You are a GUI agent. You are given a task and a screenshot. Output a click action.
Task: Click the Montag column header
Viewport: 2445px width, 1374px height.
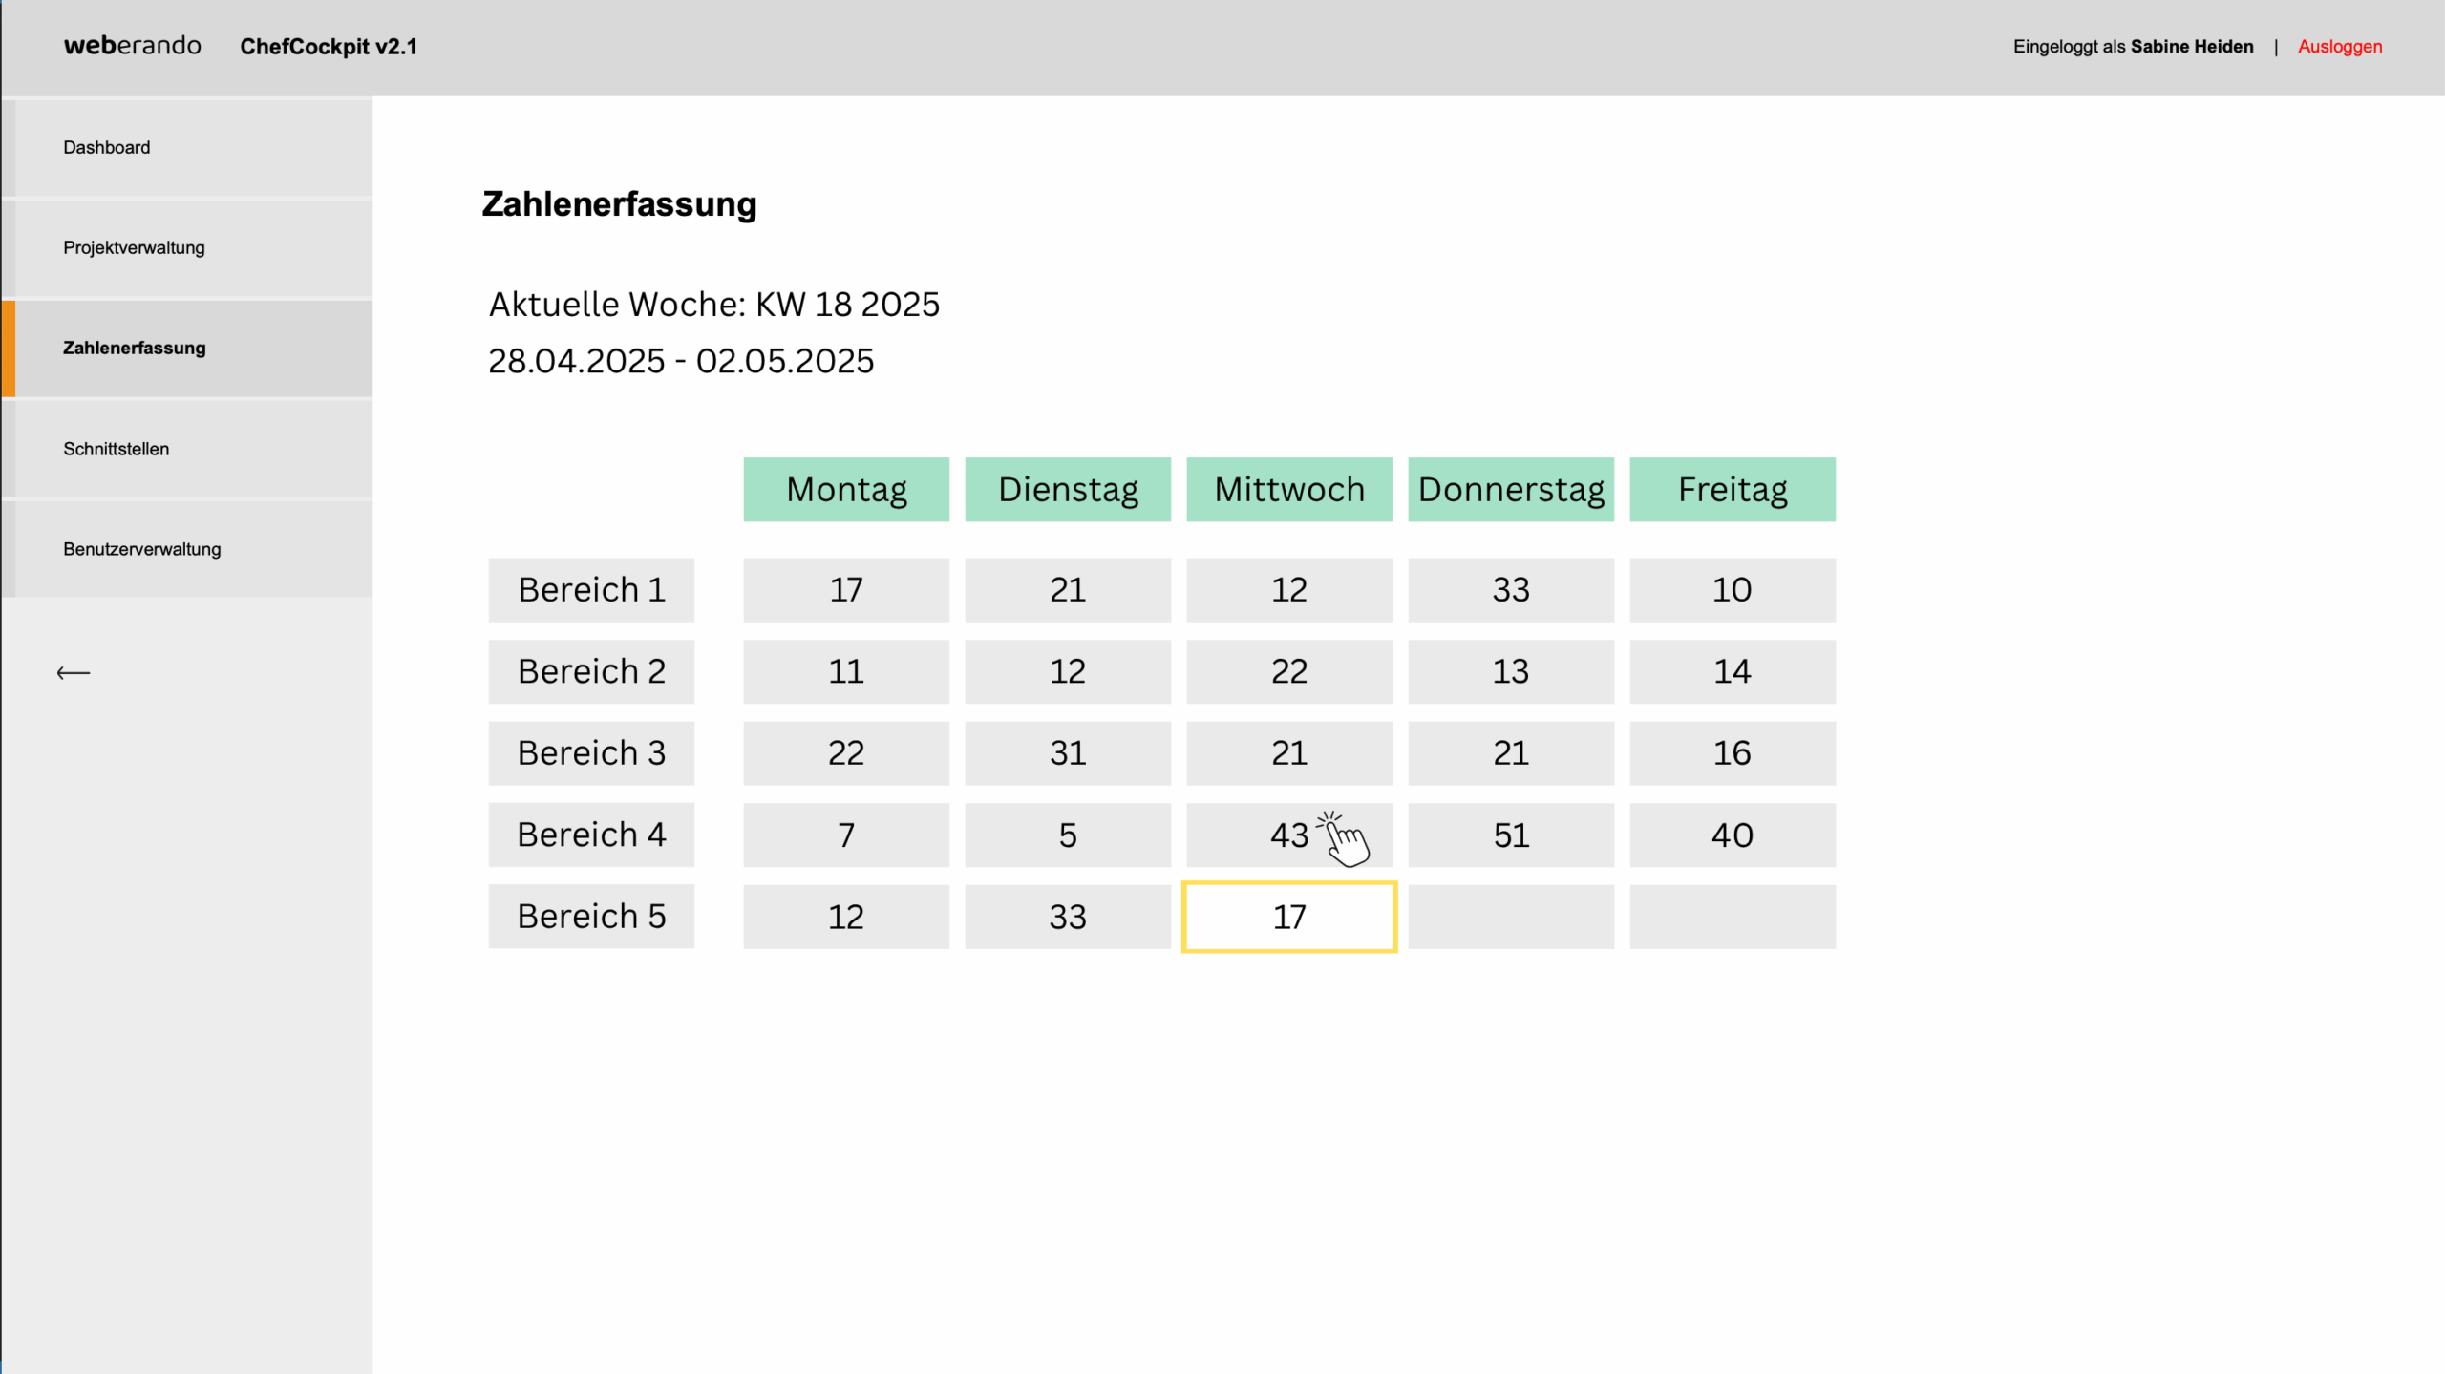846,489
